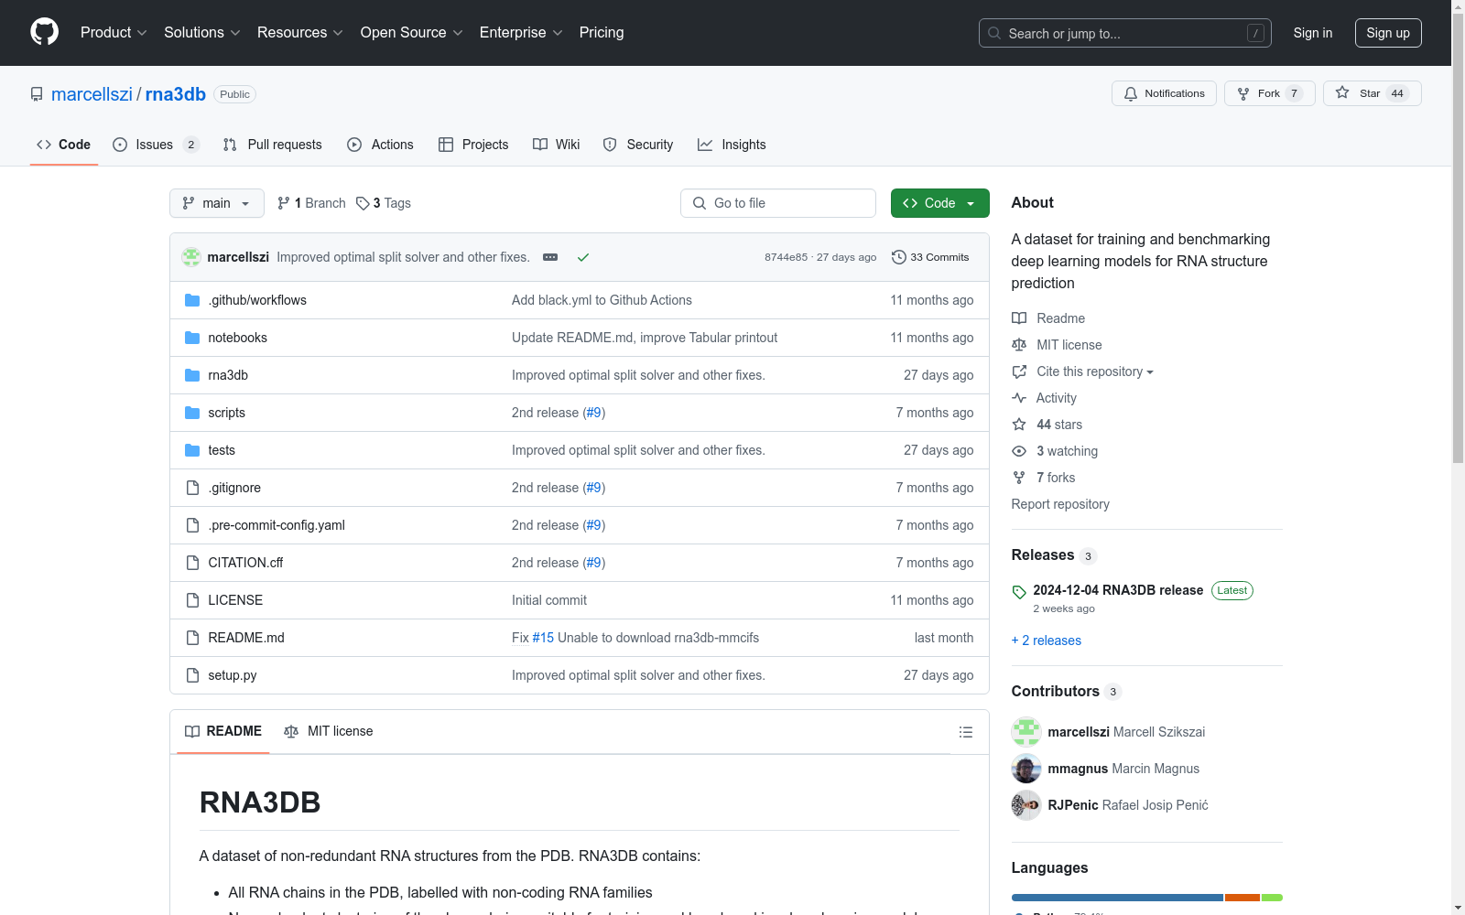Switch to MIT license tab in README
The image size is (1465, 915).
[329, 731]
